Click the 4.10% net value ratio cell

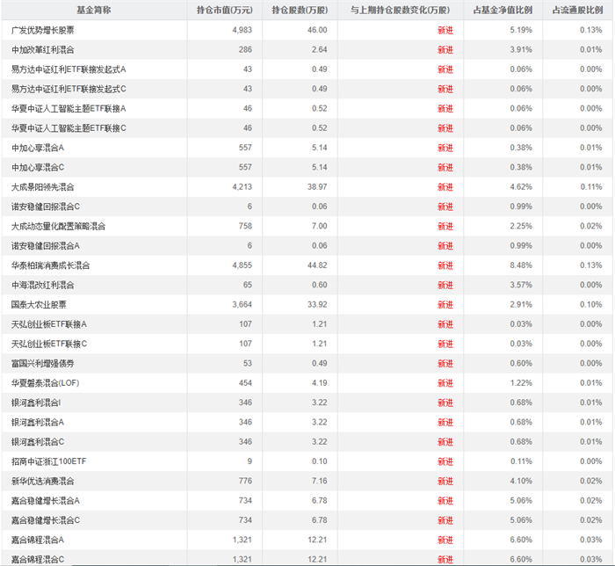point(521,482)
